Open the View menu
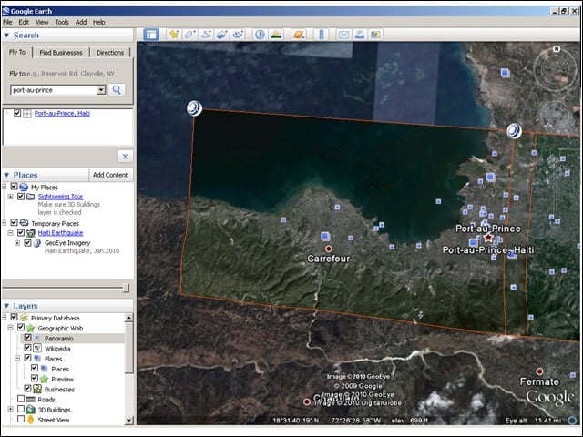The width and height of the screenshot is (583, 437). tap(42, 22)
